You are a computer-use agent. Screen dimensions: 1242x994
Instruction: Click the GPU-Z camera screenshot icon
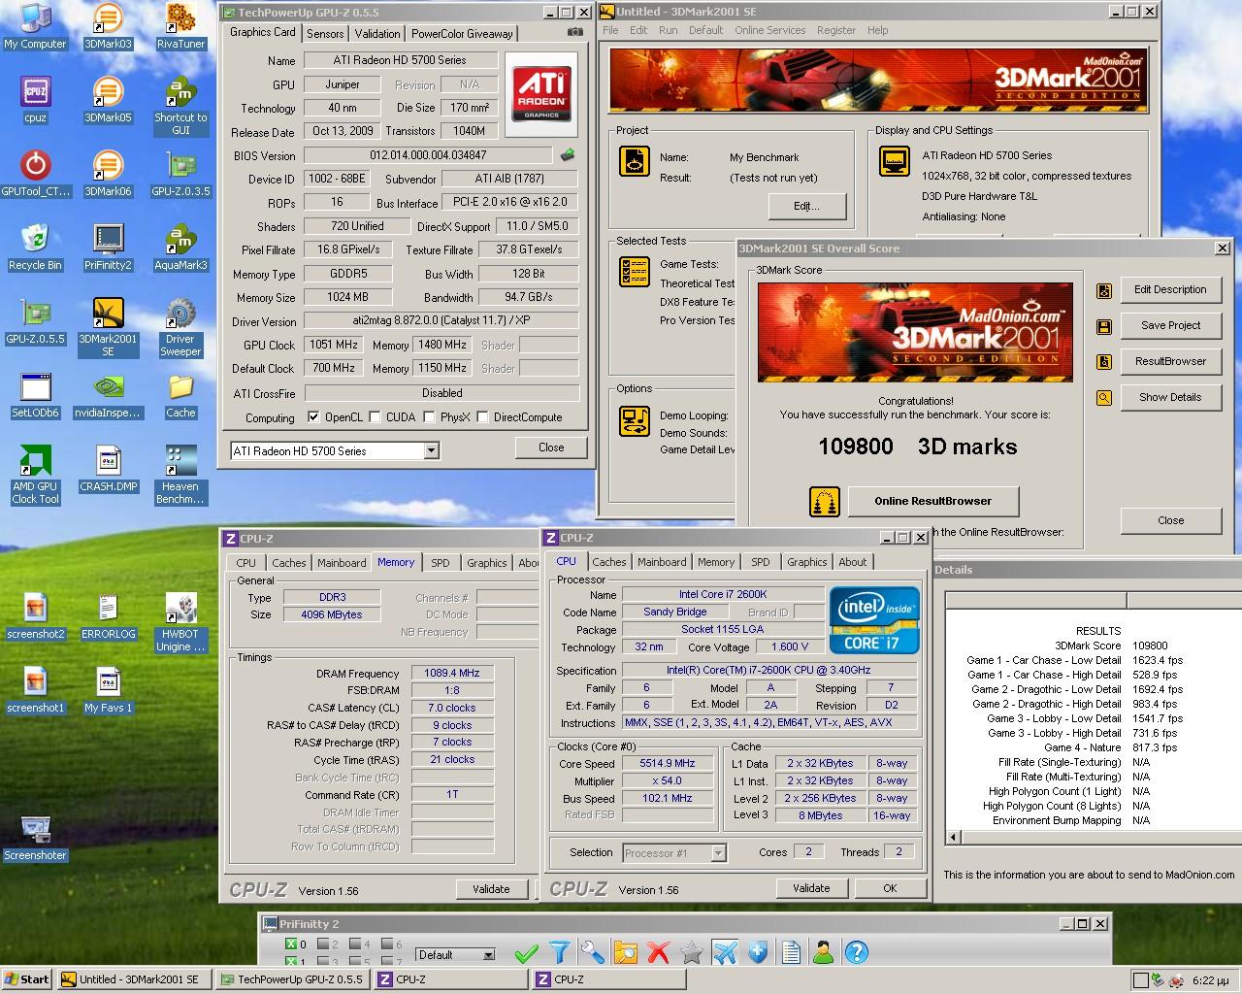click(x=575, y=32)
